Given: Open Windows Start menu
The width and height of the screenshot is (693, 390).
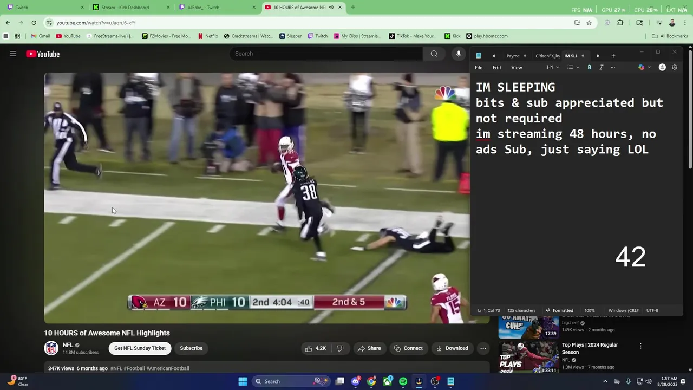Looking at the screenshot, I should coord(243,381).
